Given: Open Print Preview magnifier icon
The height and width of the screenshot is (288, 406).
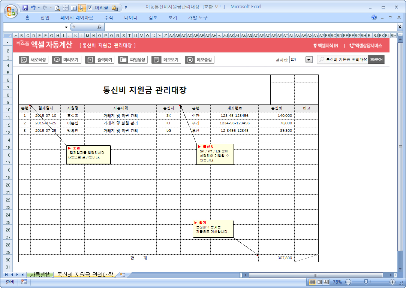Looking at the screenshot, I should point(57,8).
